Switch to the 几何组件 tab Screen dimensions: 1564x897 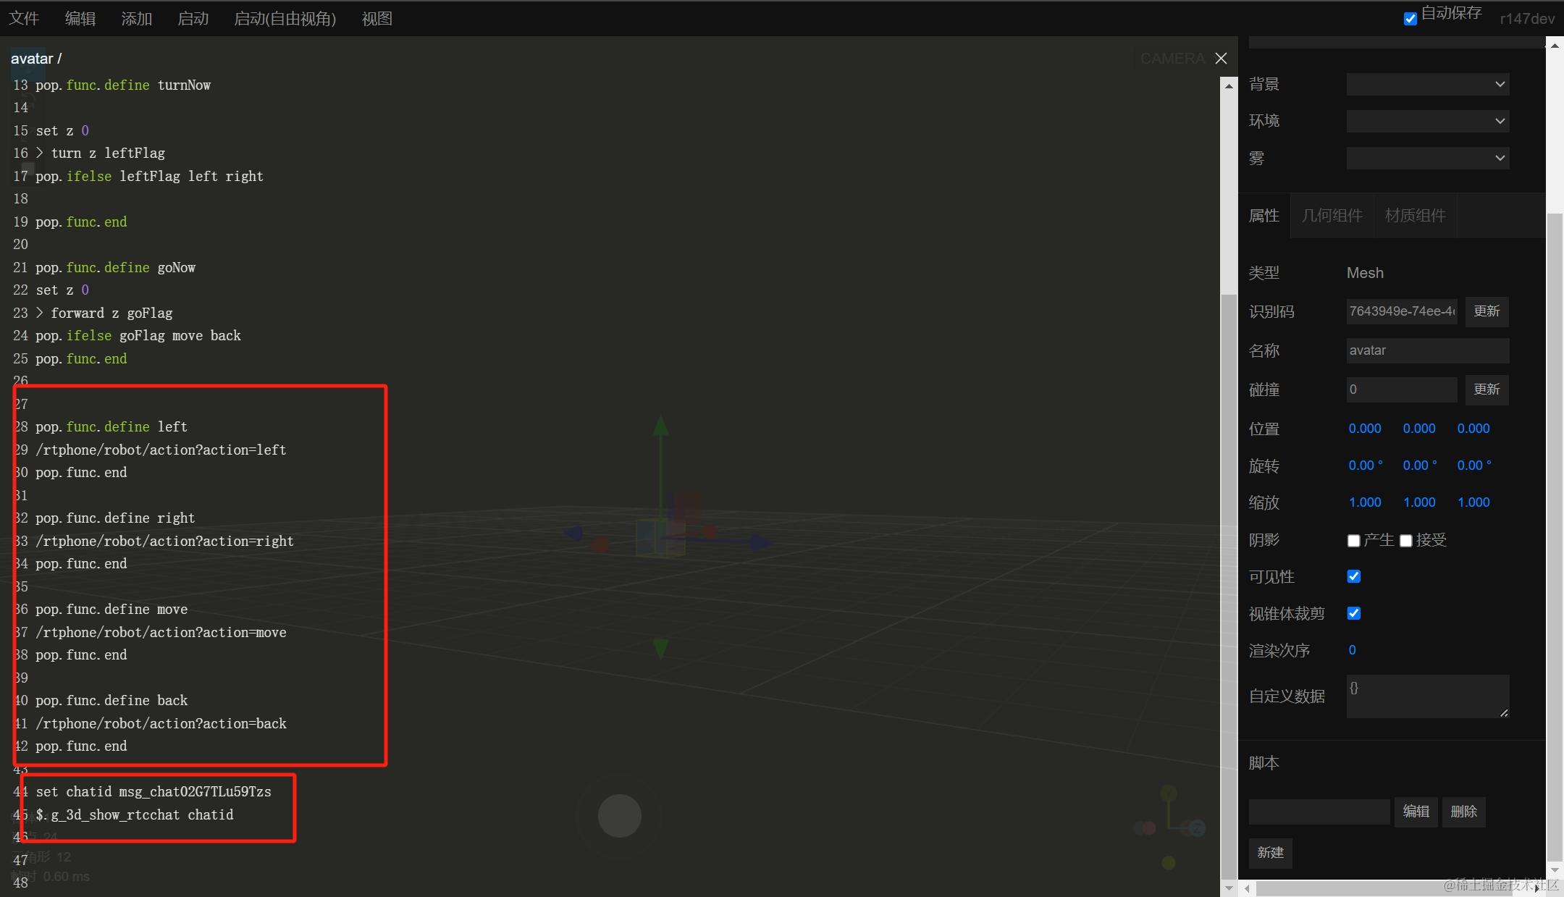click(1332, 216)
